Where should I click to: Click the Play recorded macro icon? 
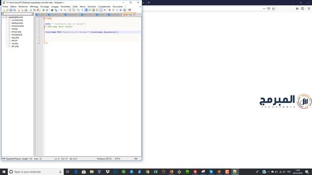tap(117, 10)
